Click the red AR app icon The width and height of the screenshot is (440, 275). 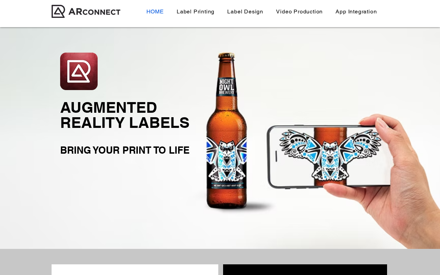(x=79, y=71)
